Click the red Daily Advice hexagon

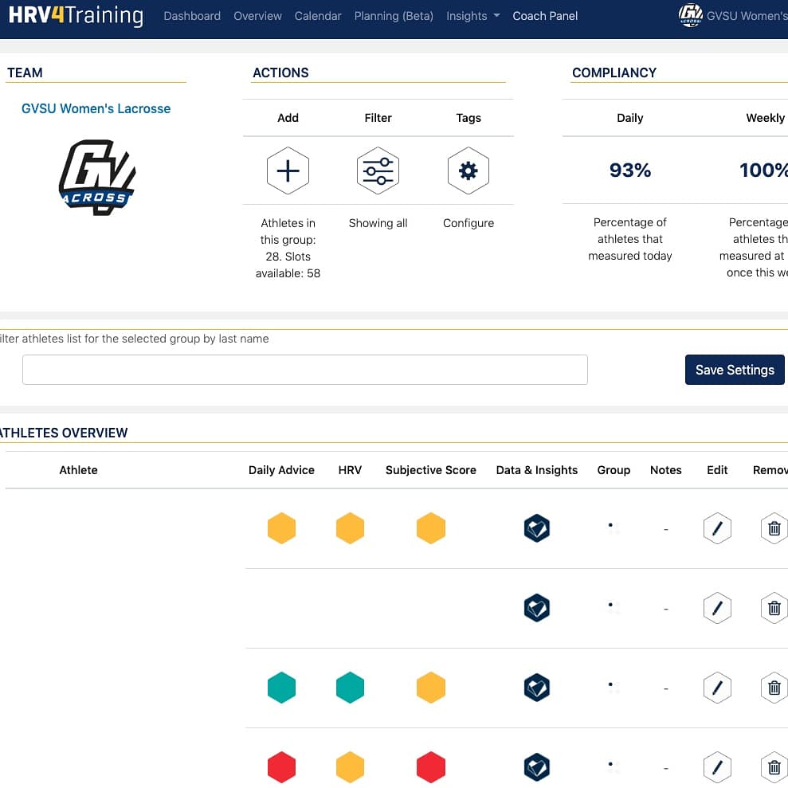pos(281,767)
